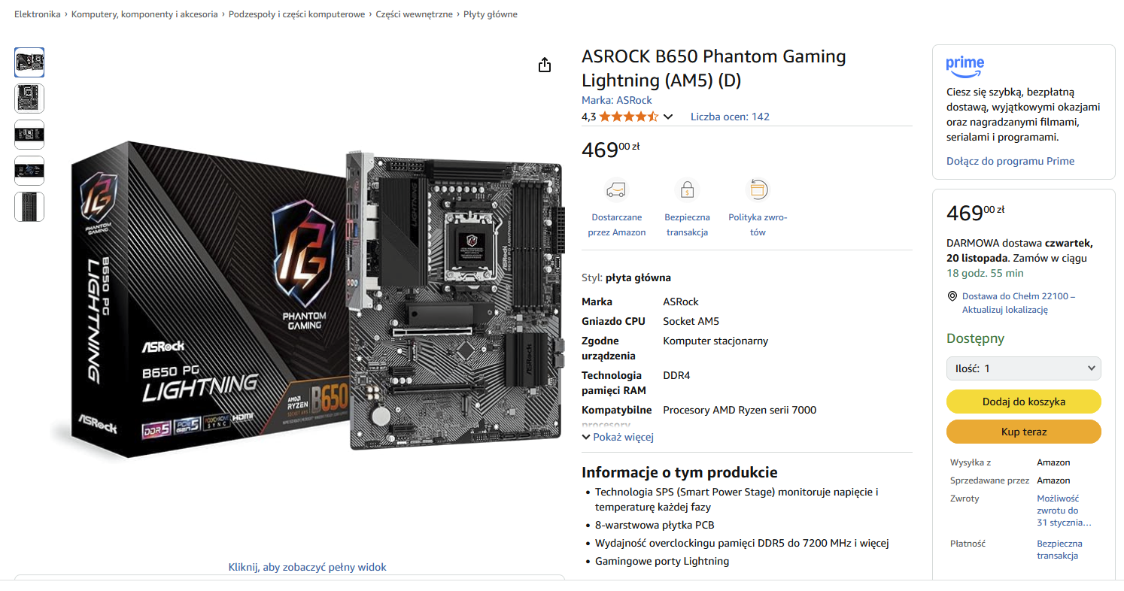Image resolution: width=1124 pixels, height=591 pixels.
Task: Click the share icon above product image
Action: (545, 65)
